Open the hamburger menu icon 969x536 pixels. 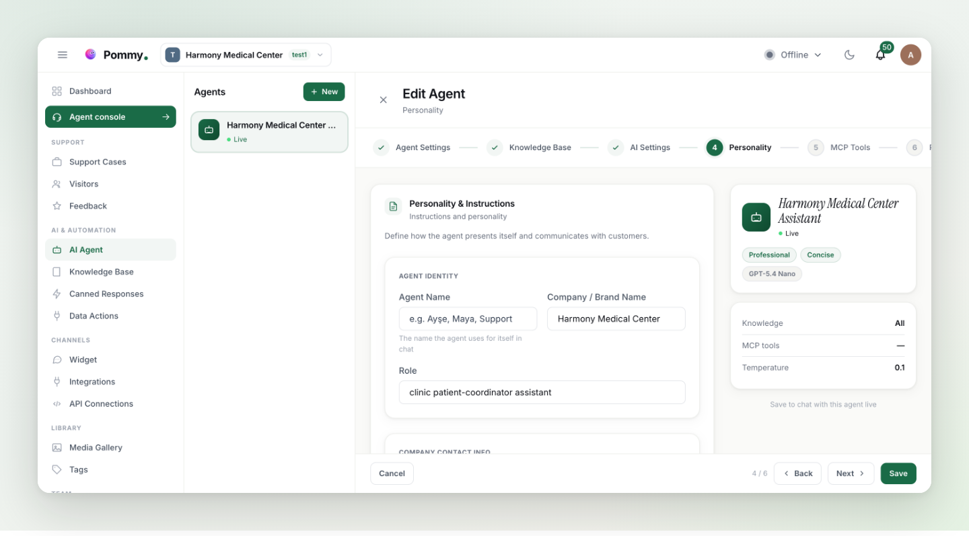tap(63, 55)
